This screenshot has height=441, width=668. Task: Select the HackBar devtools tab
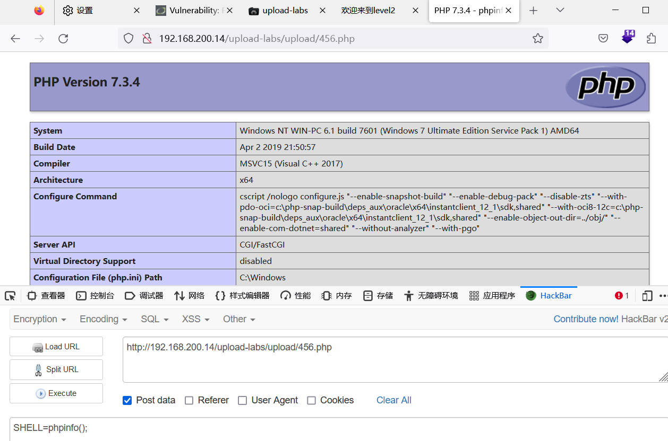[549, 296]
